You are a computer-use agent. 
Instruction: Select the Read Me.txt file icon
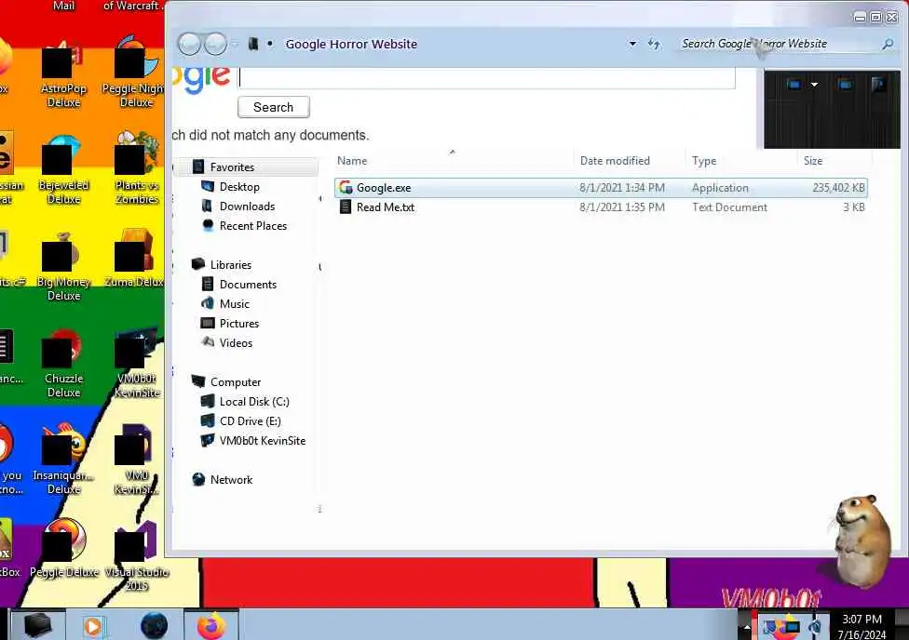click(345, 207)
